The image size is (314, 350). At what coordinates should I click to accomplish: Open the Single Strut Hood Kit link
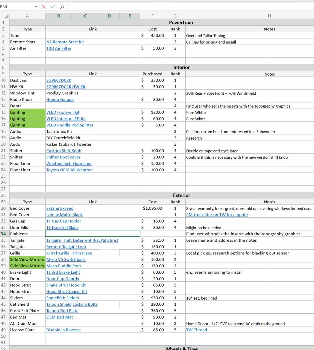click(x=66, y=285)
